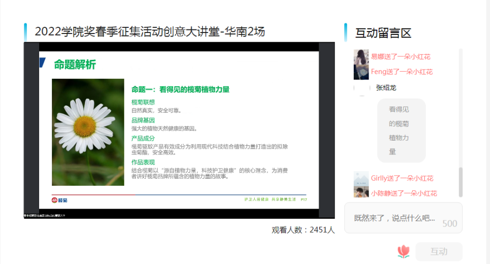Click the 产品成分 subheading in the slide
Screen dimensions: 490x264
143,139
